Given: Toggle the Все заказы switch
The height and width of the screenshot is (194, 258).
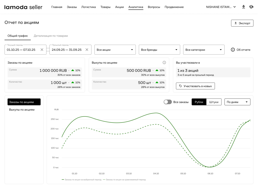Looking at the screenshot, I should pos(168,102).
